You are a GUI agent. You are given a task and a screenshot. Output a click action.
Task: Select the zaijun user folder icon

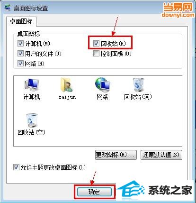click(67, 85)
